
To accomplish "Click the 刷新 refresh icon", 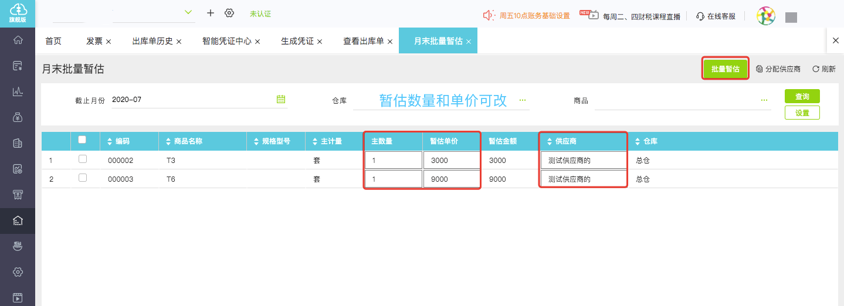I will pos(815,69).
